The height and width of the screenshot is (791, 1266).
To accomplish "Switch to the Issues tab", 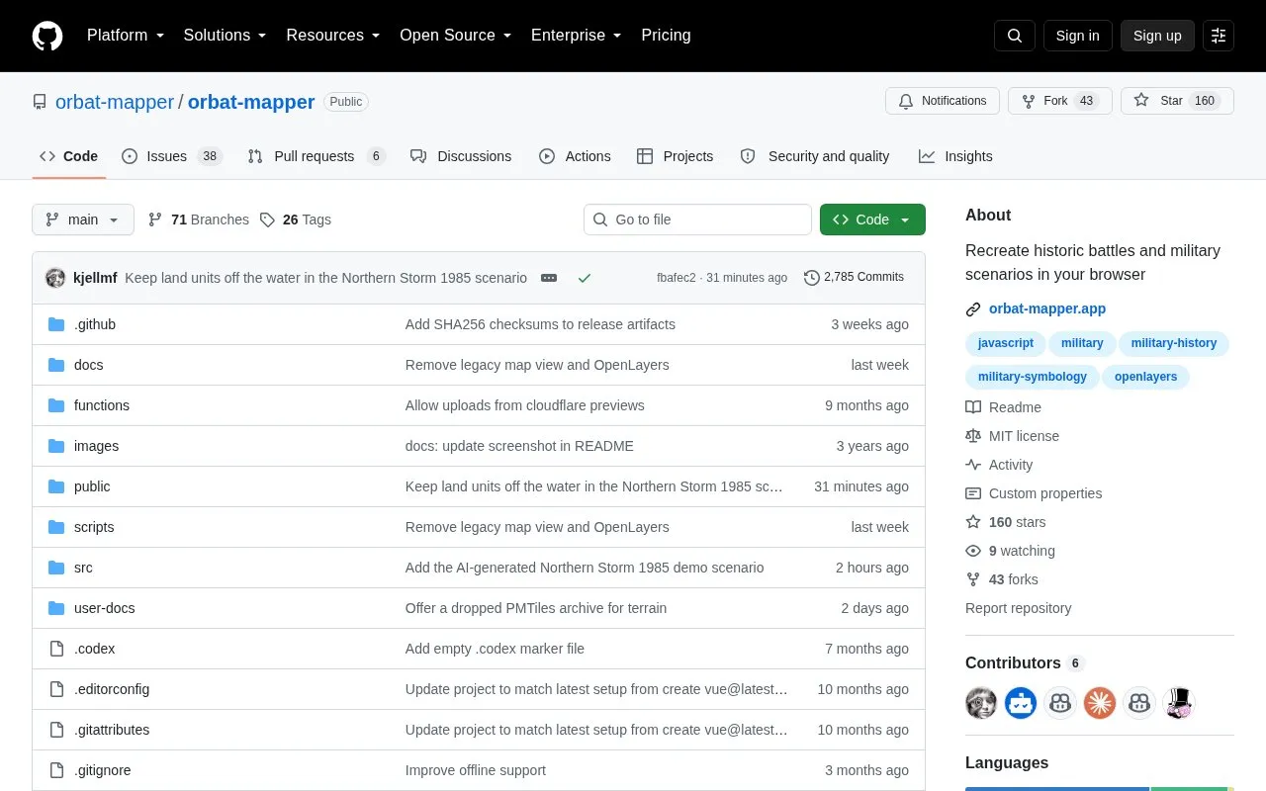I will pyautogui.click(x=172, y=156).
